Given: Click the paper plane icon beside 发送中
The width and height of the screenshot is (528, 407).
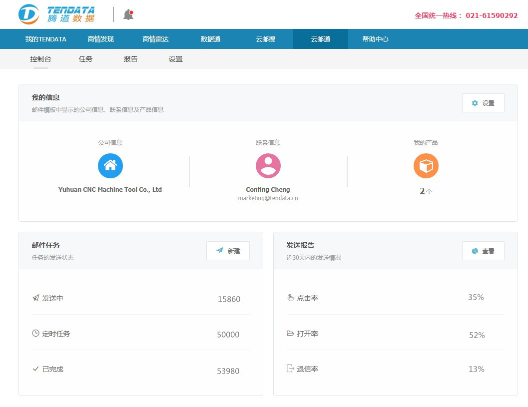Looking at the screenshot, I should point(35,298).
